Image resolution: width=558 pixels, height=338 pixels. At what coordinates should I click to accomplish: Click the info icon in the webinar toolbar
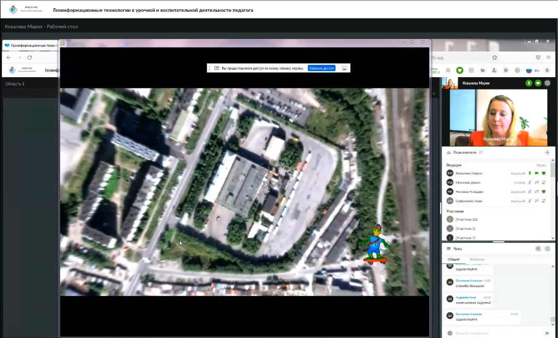click(x=506, y=70)
